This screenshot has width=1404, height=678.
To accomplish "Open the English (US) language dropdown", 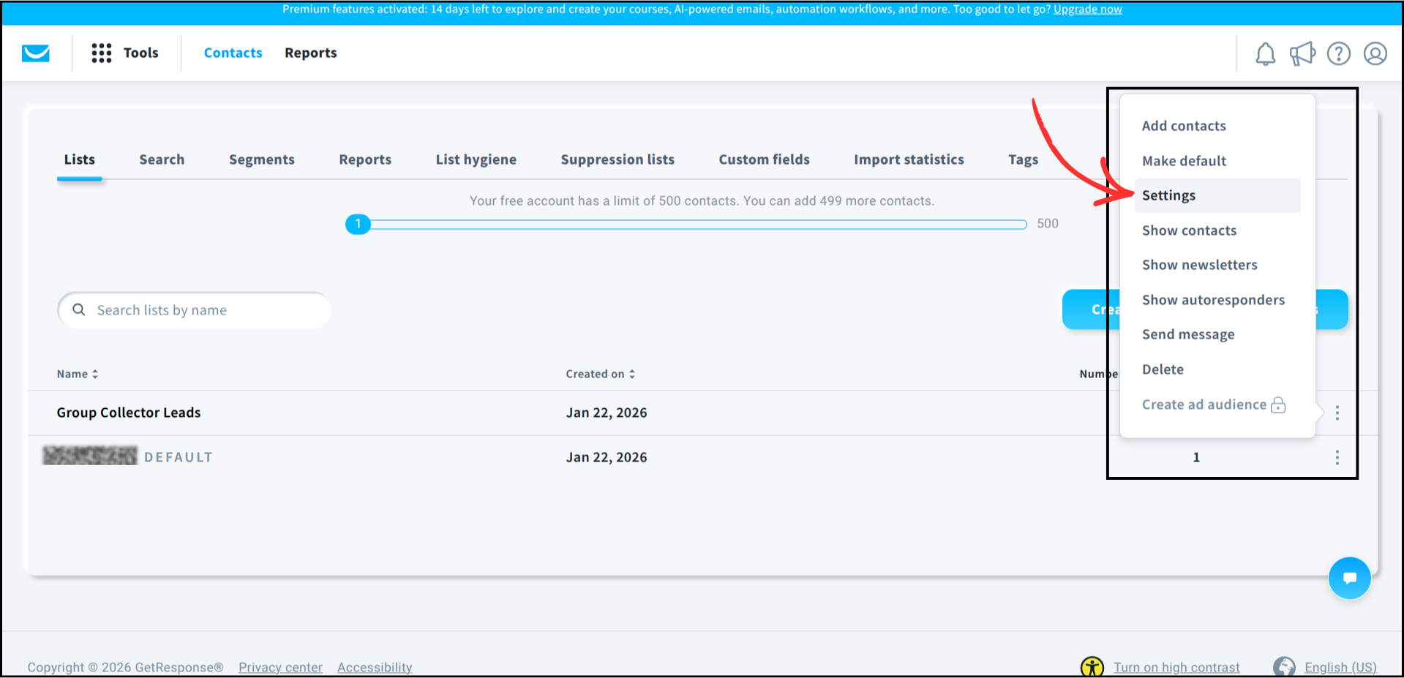I will (x=1340, y=666).
